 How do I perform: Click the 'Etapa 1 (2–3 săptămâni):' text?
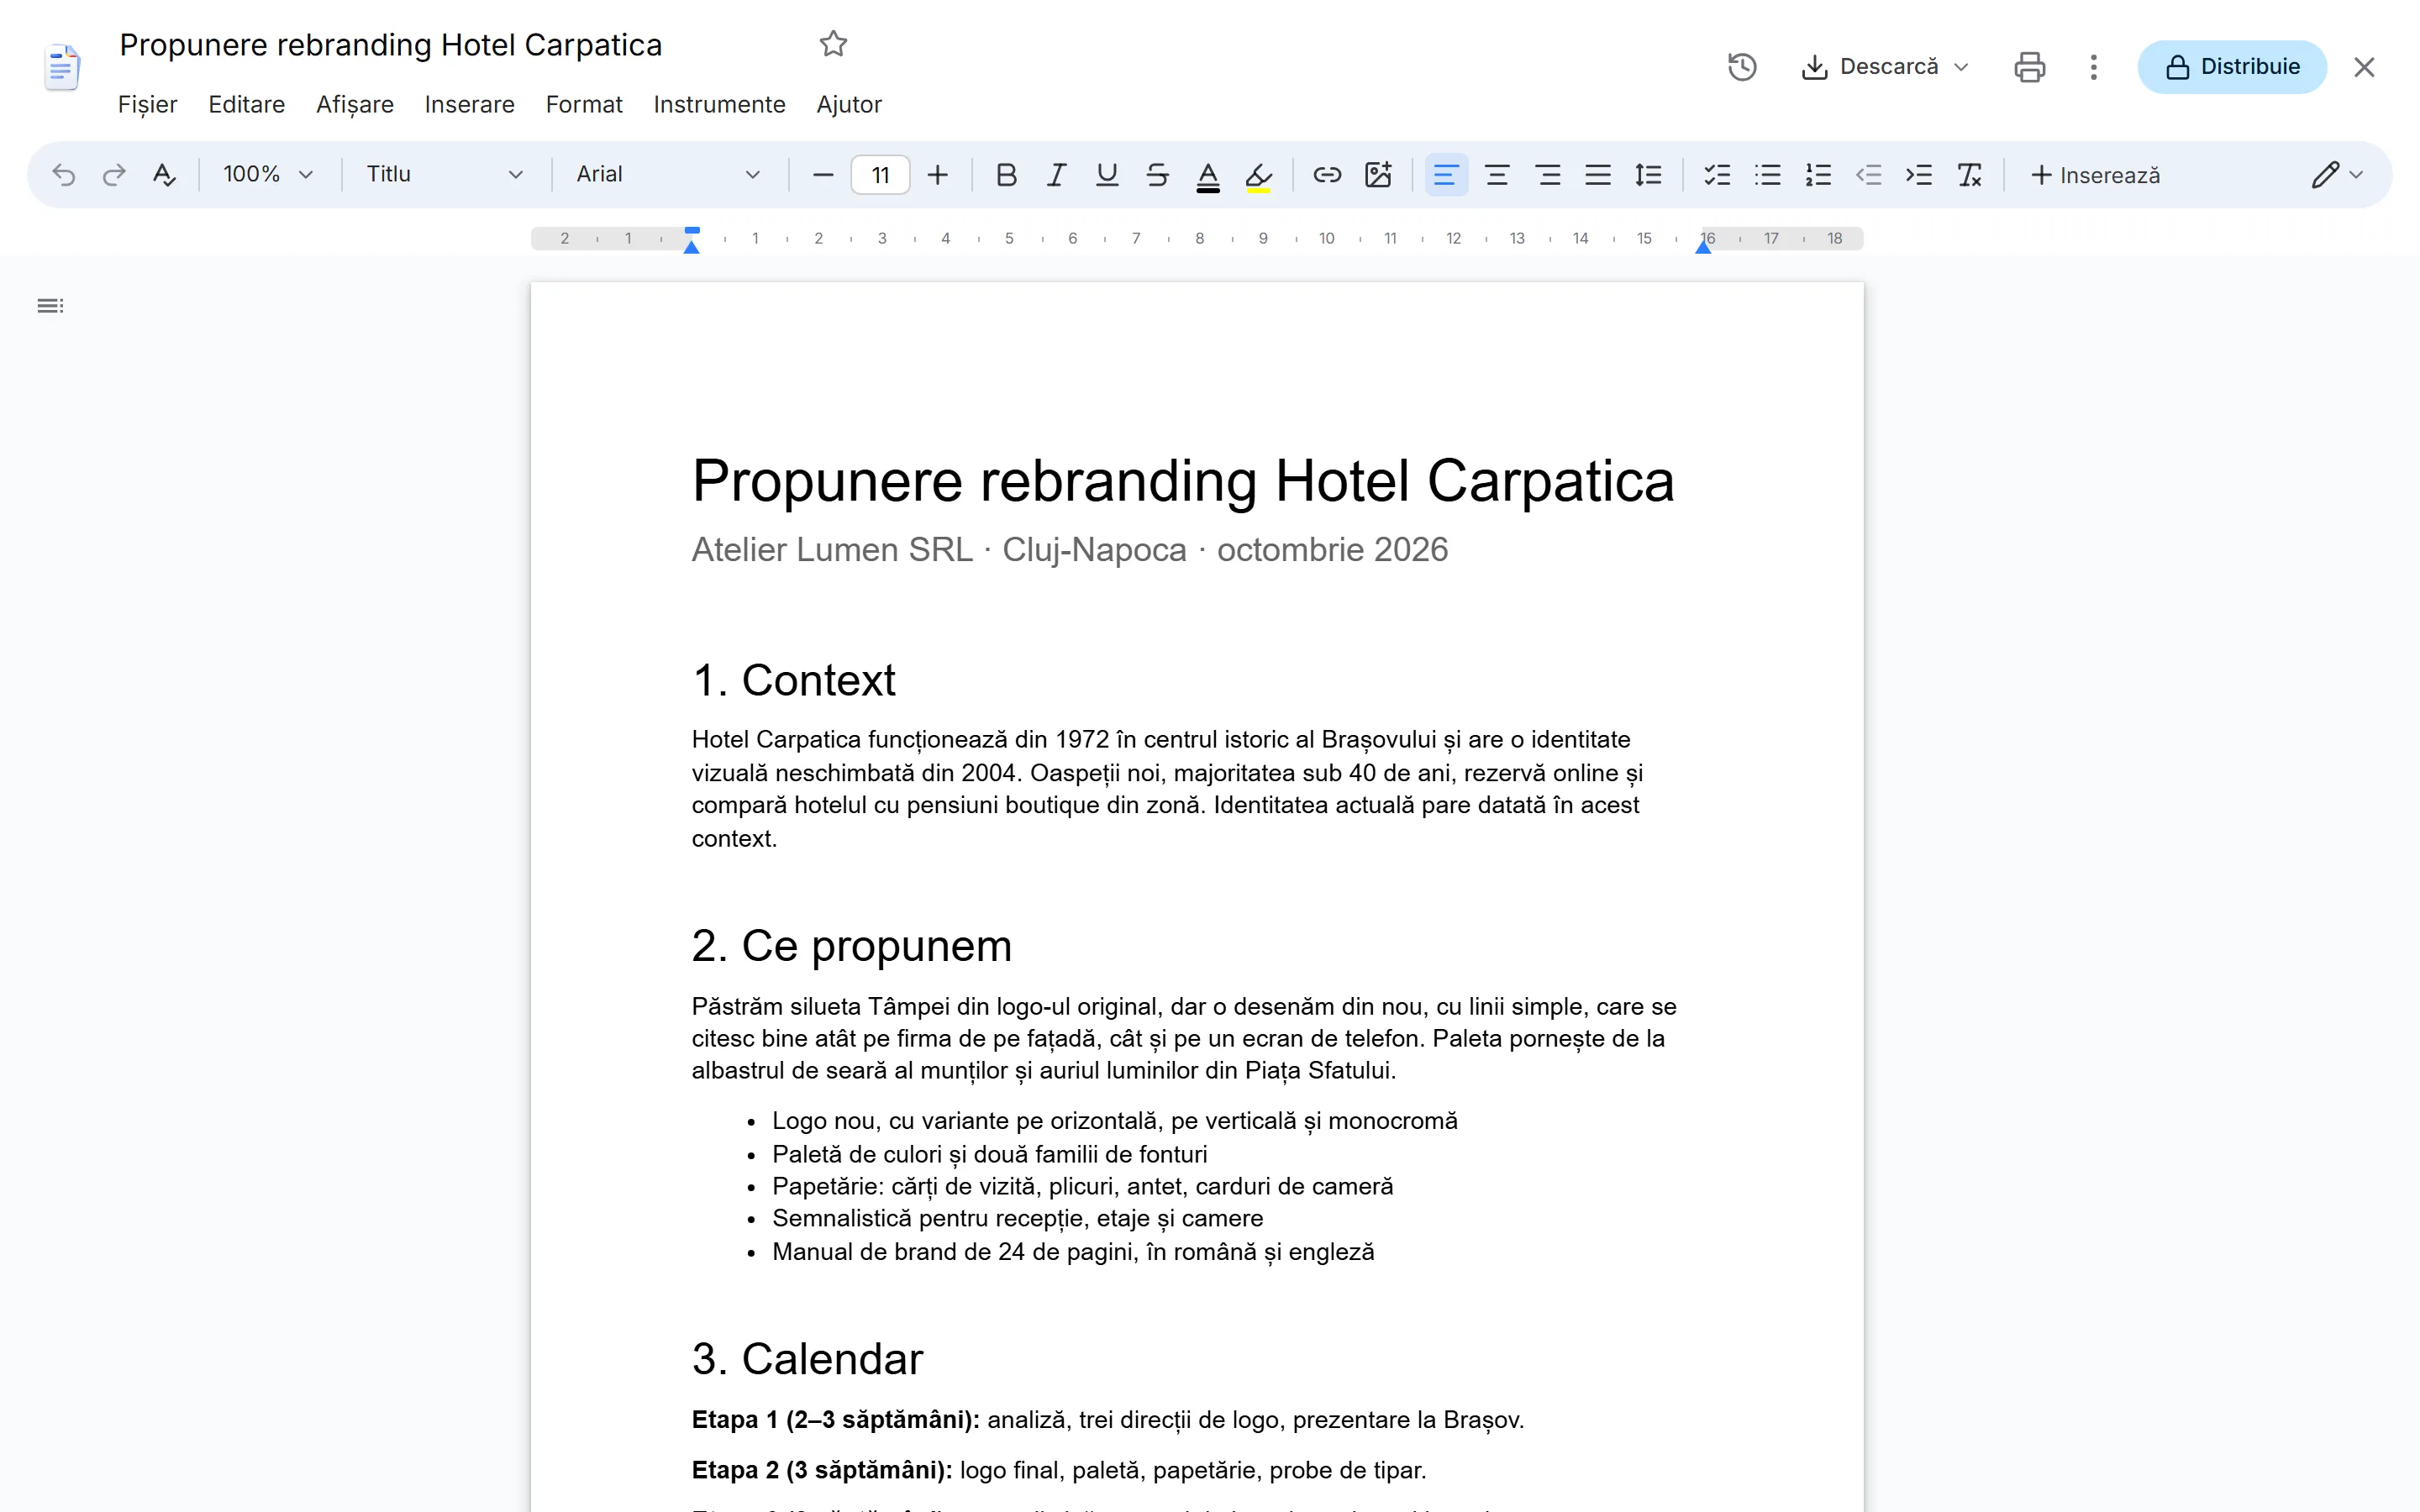(835, 1419)
